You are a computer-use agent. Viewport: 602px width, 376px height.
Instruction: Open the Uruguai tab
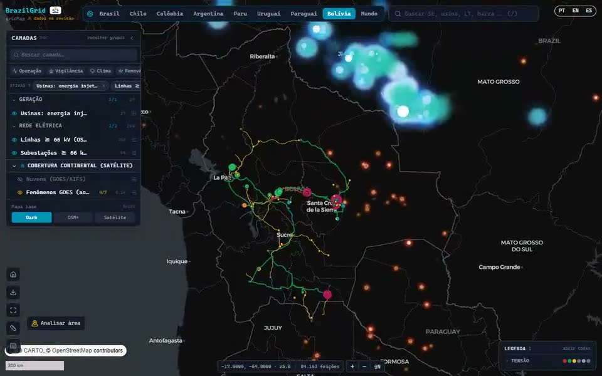click(268, 14)
